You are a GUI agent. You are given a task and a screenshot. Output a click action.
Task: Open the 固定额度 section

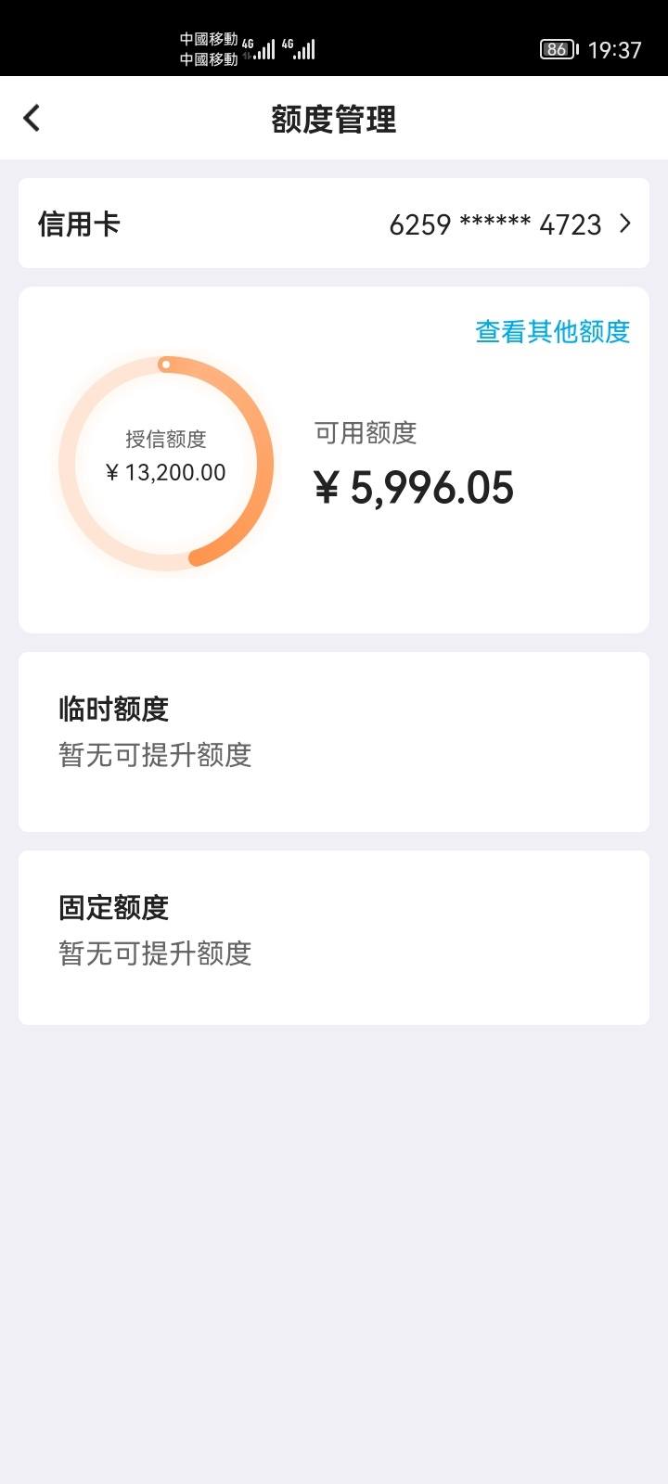(x=334, y=938)
